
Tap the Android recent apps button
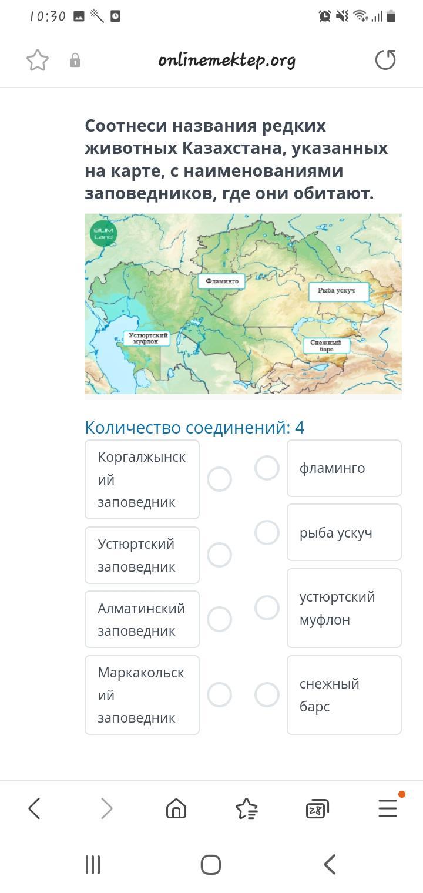click(93, 865)
